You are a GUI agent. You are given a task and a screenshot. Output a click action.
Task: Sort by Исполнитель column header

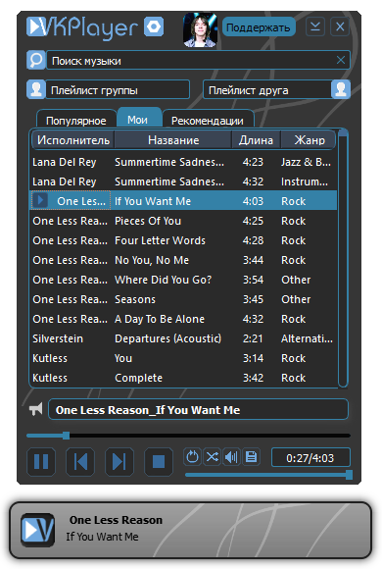pos(73,140)
